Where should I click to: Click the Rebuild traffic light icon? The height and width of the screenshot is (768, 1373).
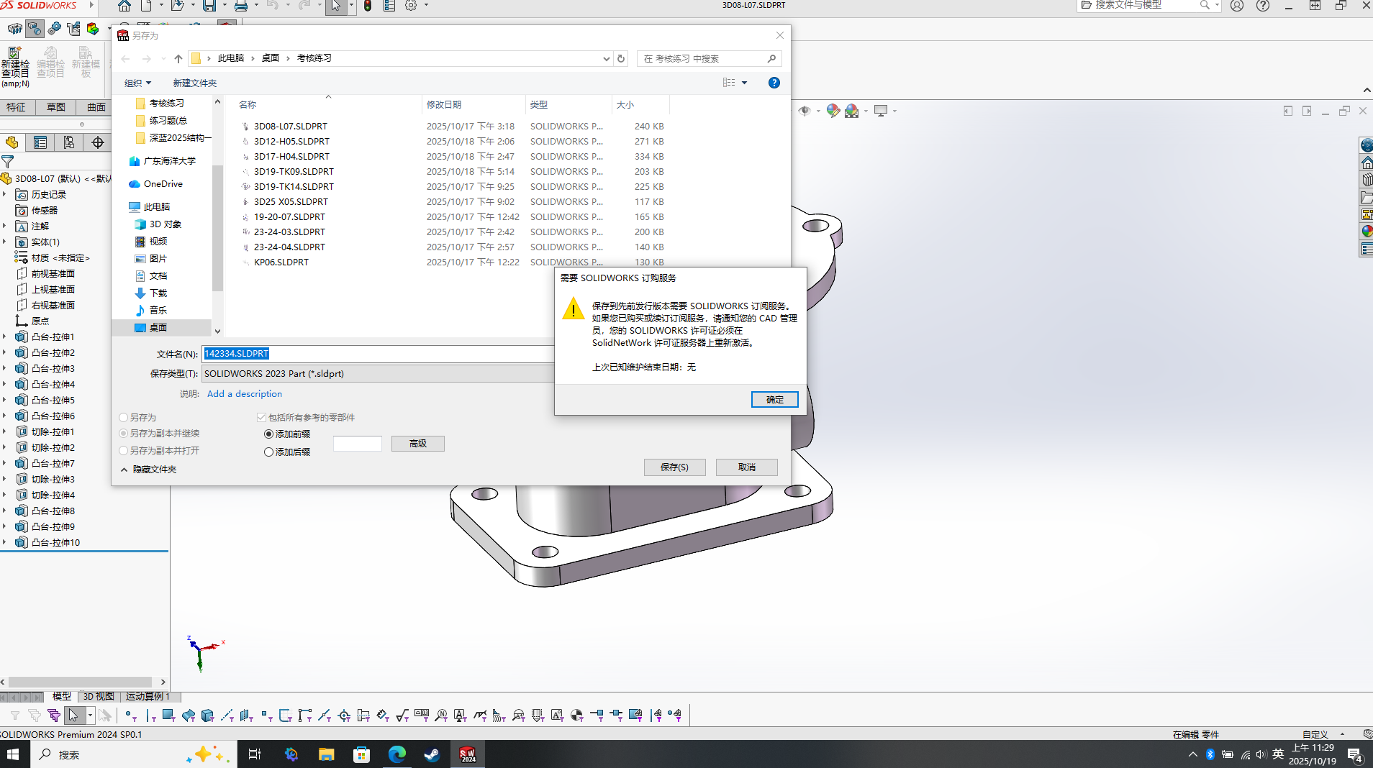tap(368, 6)
